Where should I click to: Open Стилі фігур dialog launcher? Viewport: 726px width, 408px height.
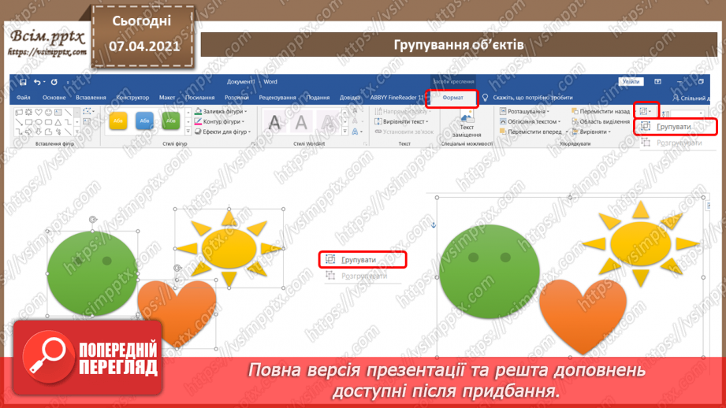(x=253, y=144)
